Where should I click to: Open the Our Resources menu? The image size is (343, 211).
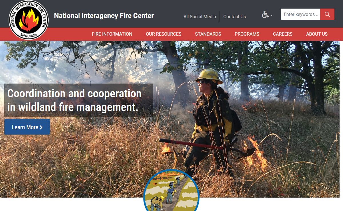tap(163, 34)
